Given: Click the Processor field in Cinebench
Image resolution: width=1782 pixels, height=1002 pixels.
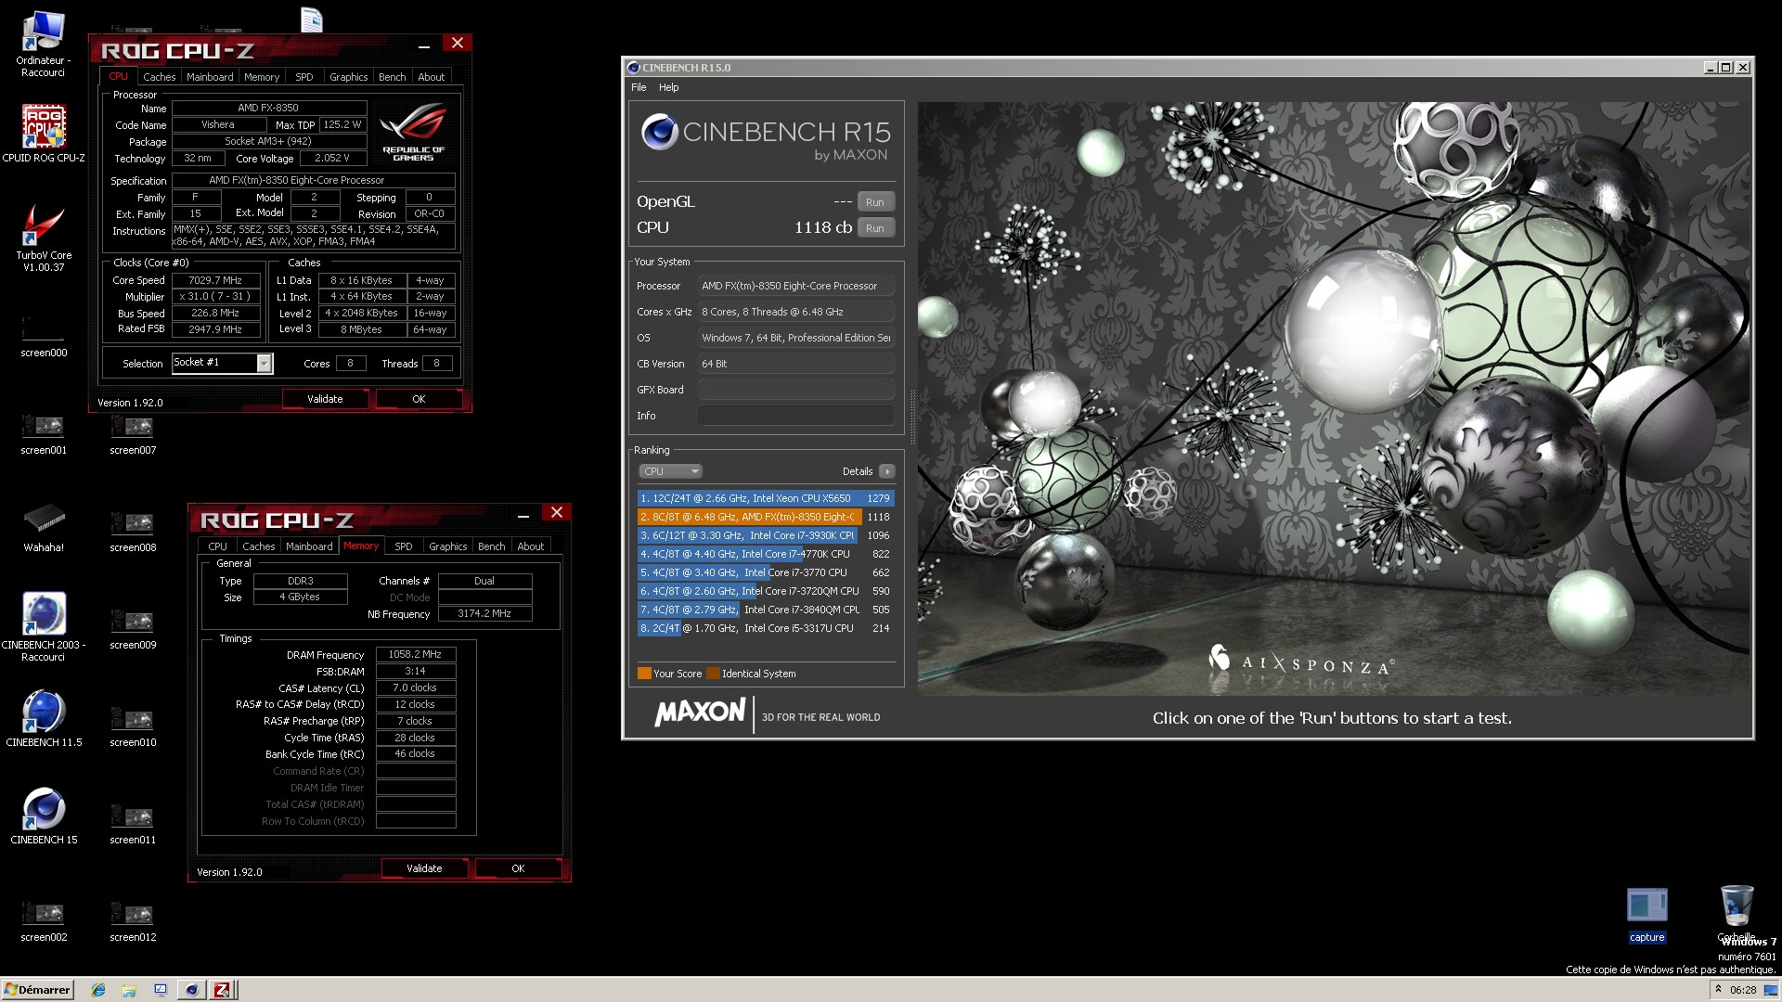Looking at the screenshot, I should pos(795,286).
